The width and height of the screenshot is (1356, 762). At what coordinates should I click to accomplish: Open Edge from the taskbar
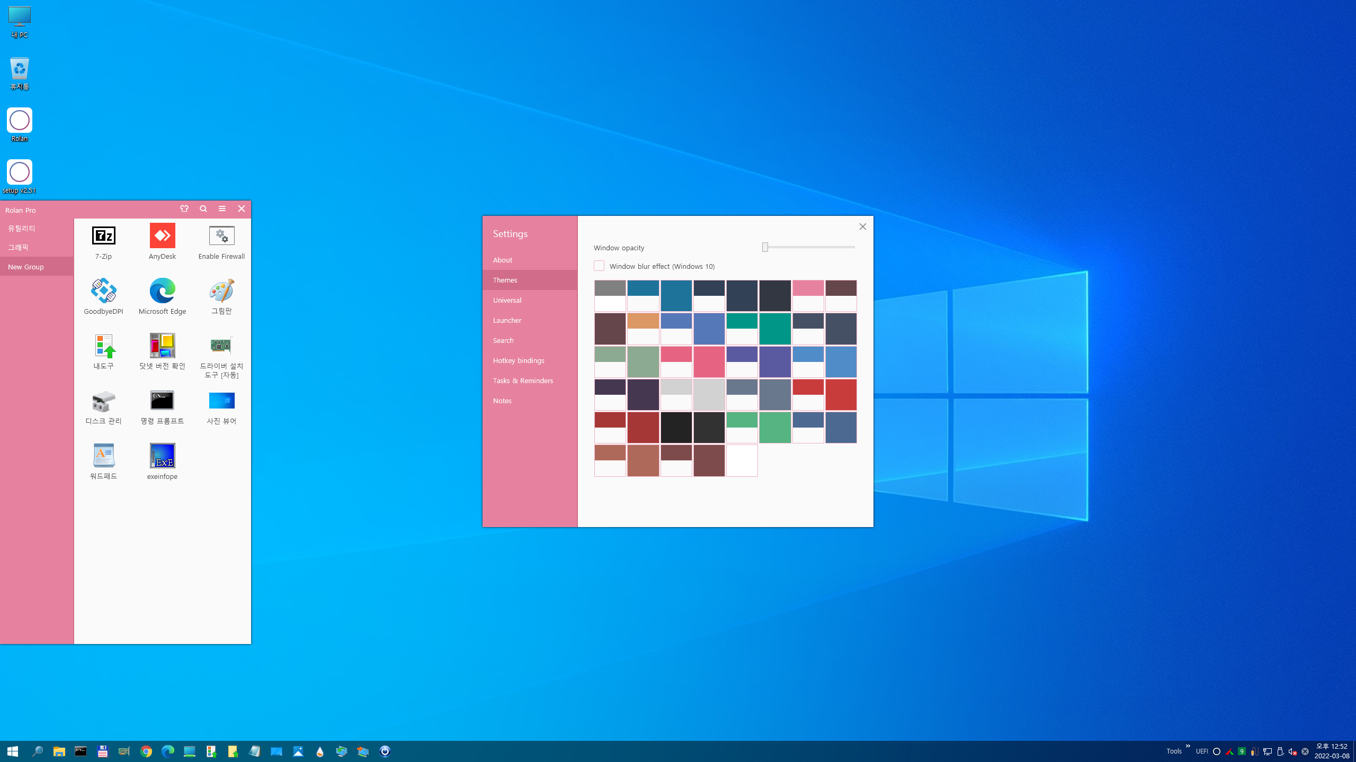pos(168,751)
